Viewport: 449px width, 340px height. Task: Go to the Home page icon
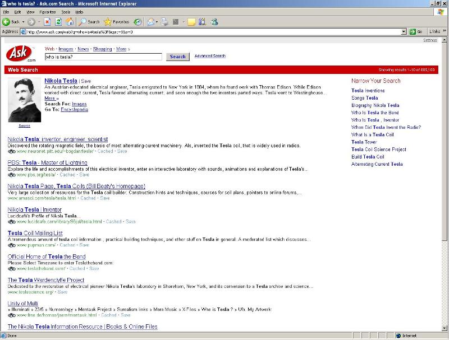[70, 22]
